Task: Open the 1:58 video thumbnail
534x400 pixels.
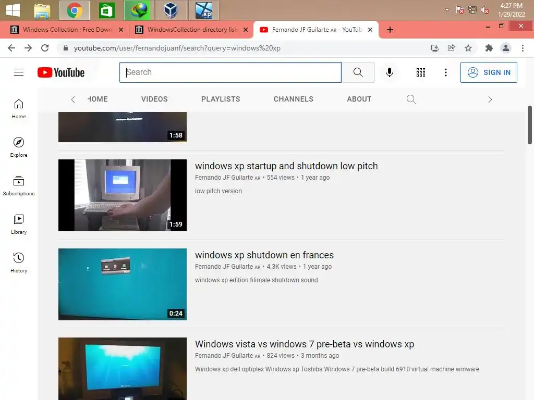Action: pyautogui.click(x=122, y=127)
